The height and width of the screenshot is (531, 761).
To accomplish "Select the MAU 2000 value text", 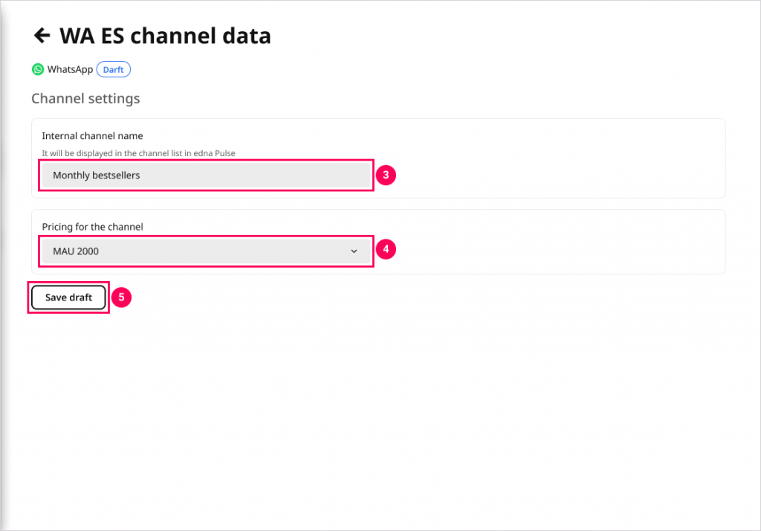I will [76, 251].
